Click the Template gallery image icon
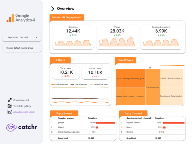The height and width of the screenshot is (144, 192). pyautogui.click(x=10, y=106)
